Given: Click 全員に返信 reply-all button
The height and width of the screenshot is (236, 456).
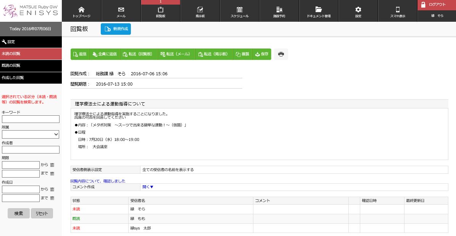Looking at the screenshot, I should [105, 54].
